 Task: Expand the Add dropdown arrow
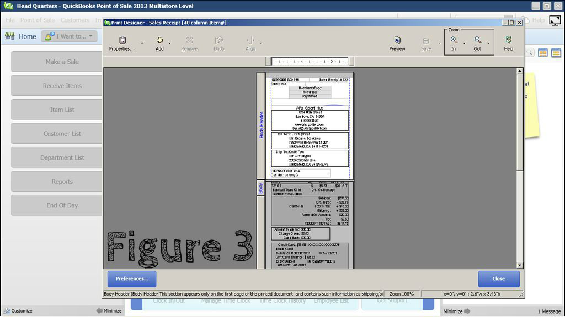coord(170,43)
